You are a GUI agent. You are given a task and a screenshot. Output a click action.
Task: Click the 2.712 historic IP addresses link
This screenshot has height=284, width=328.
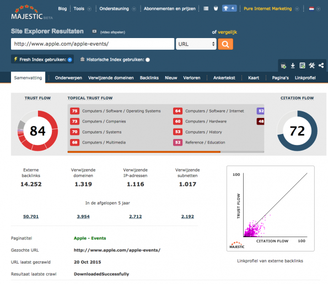click(x=136, y=216)
